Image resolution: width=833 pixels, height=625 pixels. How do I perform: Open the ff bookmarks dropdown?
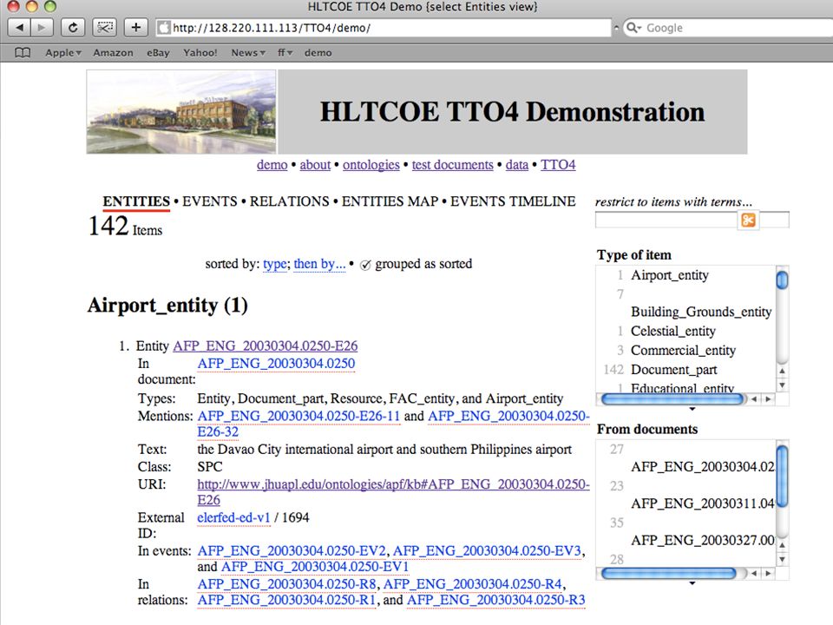pyautogui.click(x=285, y=53)
